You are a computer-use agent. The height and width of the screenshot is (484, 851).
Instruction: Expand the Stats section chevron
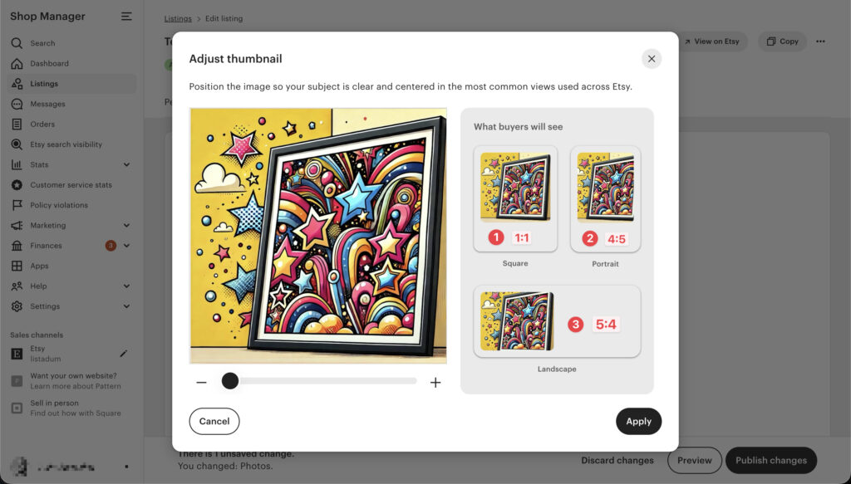point(126,164)
